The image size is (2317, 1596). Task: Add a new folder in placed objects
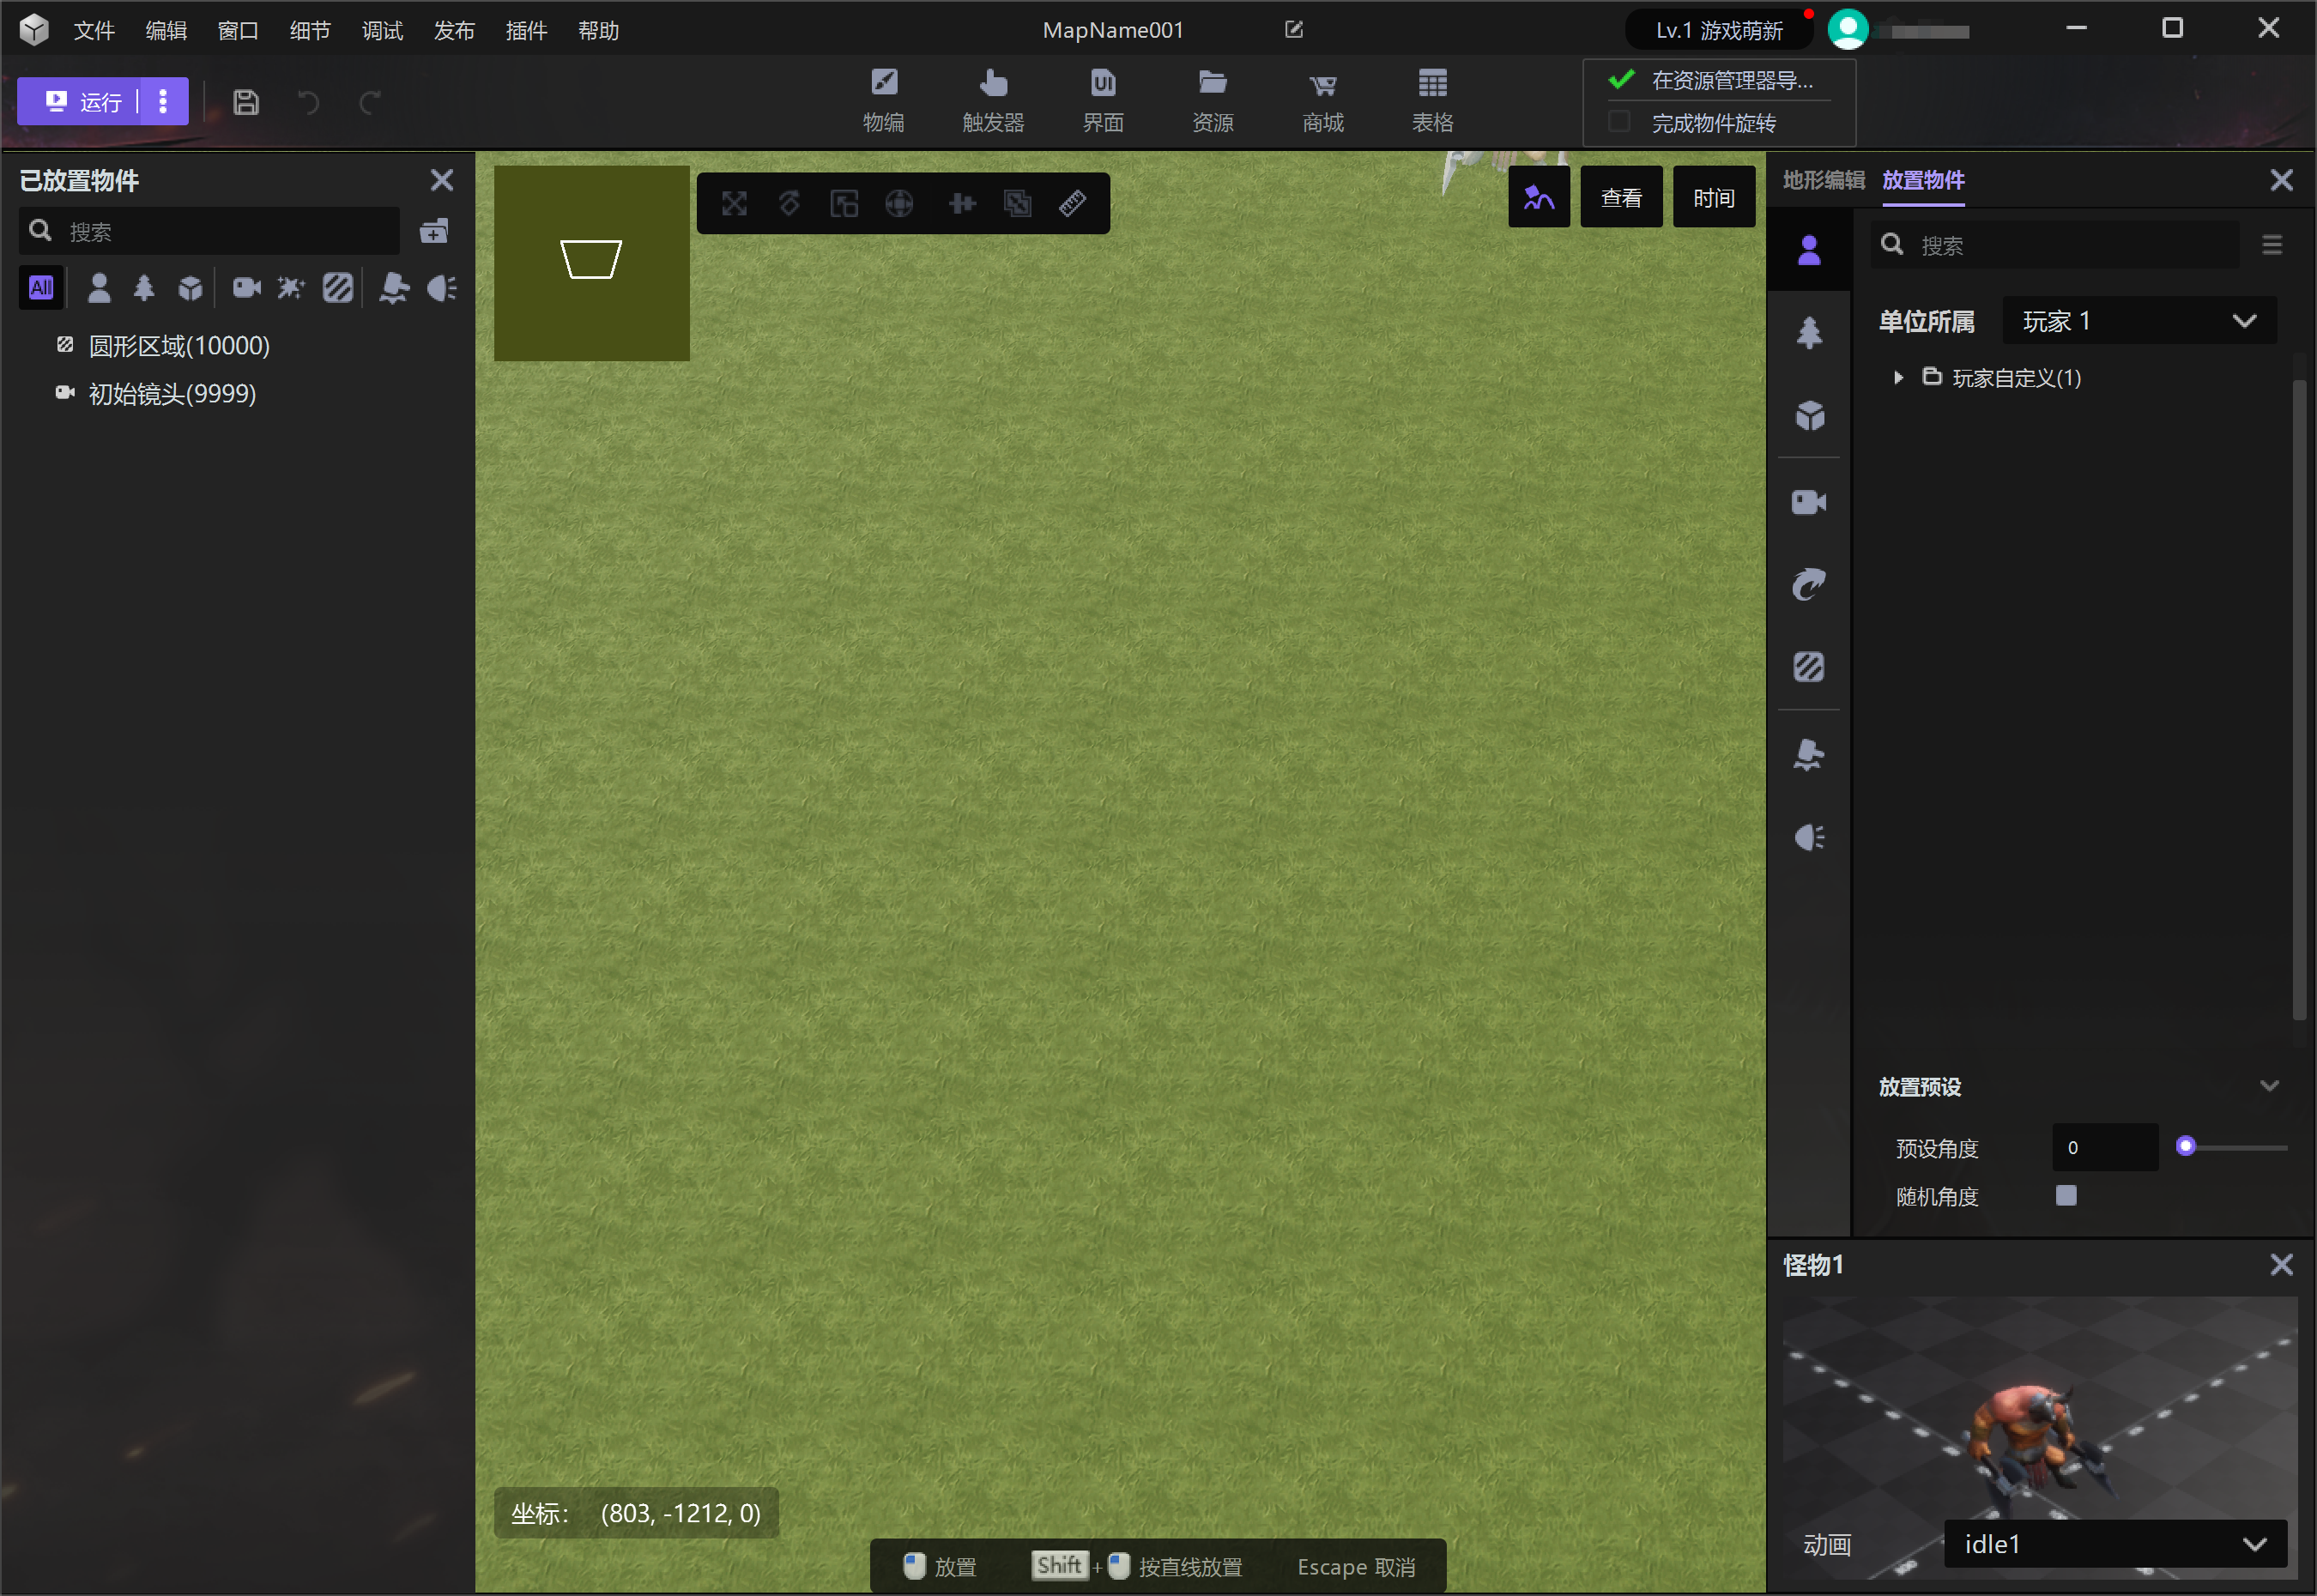click(x=434, y=231)
